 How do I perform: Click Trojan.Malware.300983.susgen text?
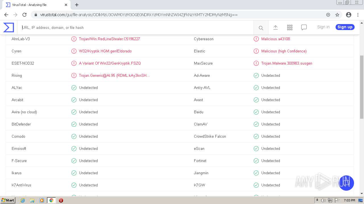click(x=287, y=63)
